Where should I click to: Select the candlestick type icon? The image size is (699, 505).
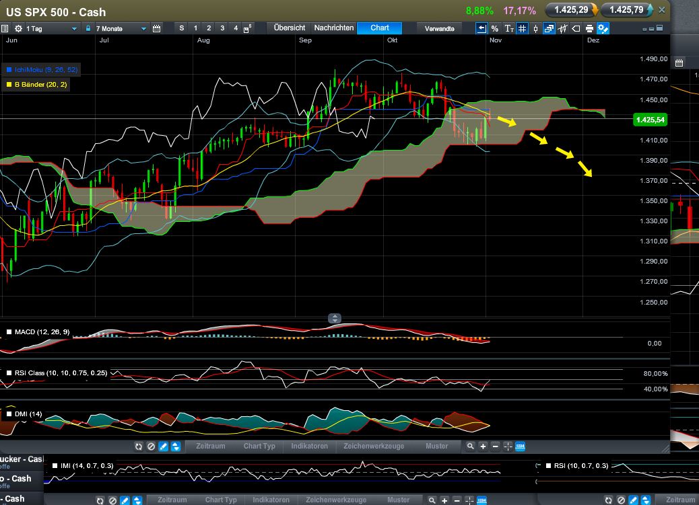click(535, 28)
